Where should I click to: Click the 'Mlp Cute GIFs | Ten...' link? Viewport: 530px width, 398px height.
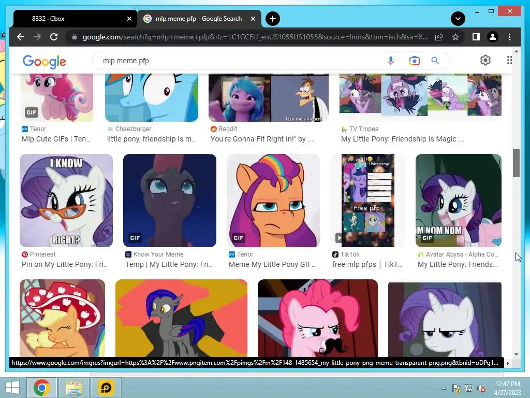coord(56,139)
